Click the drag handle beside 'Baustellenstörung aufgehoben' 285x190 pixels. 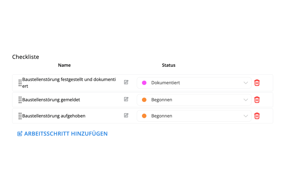[x=20, y=116]
